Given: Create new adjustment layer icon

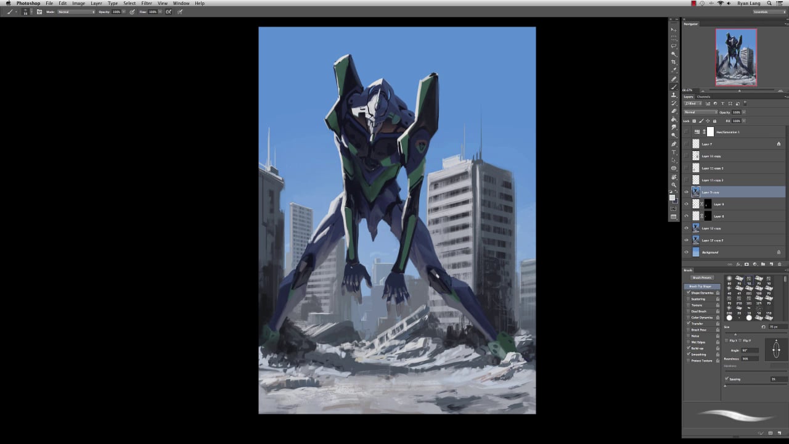Looking at the screenshot, I should (x=755, y=265).
